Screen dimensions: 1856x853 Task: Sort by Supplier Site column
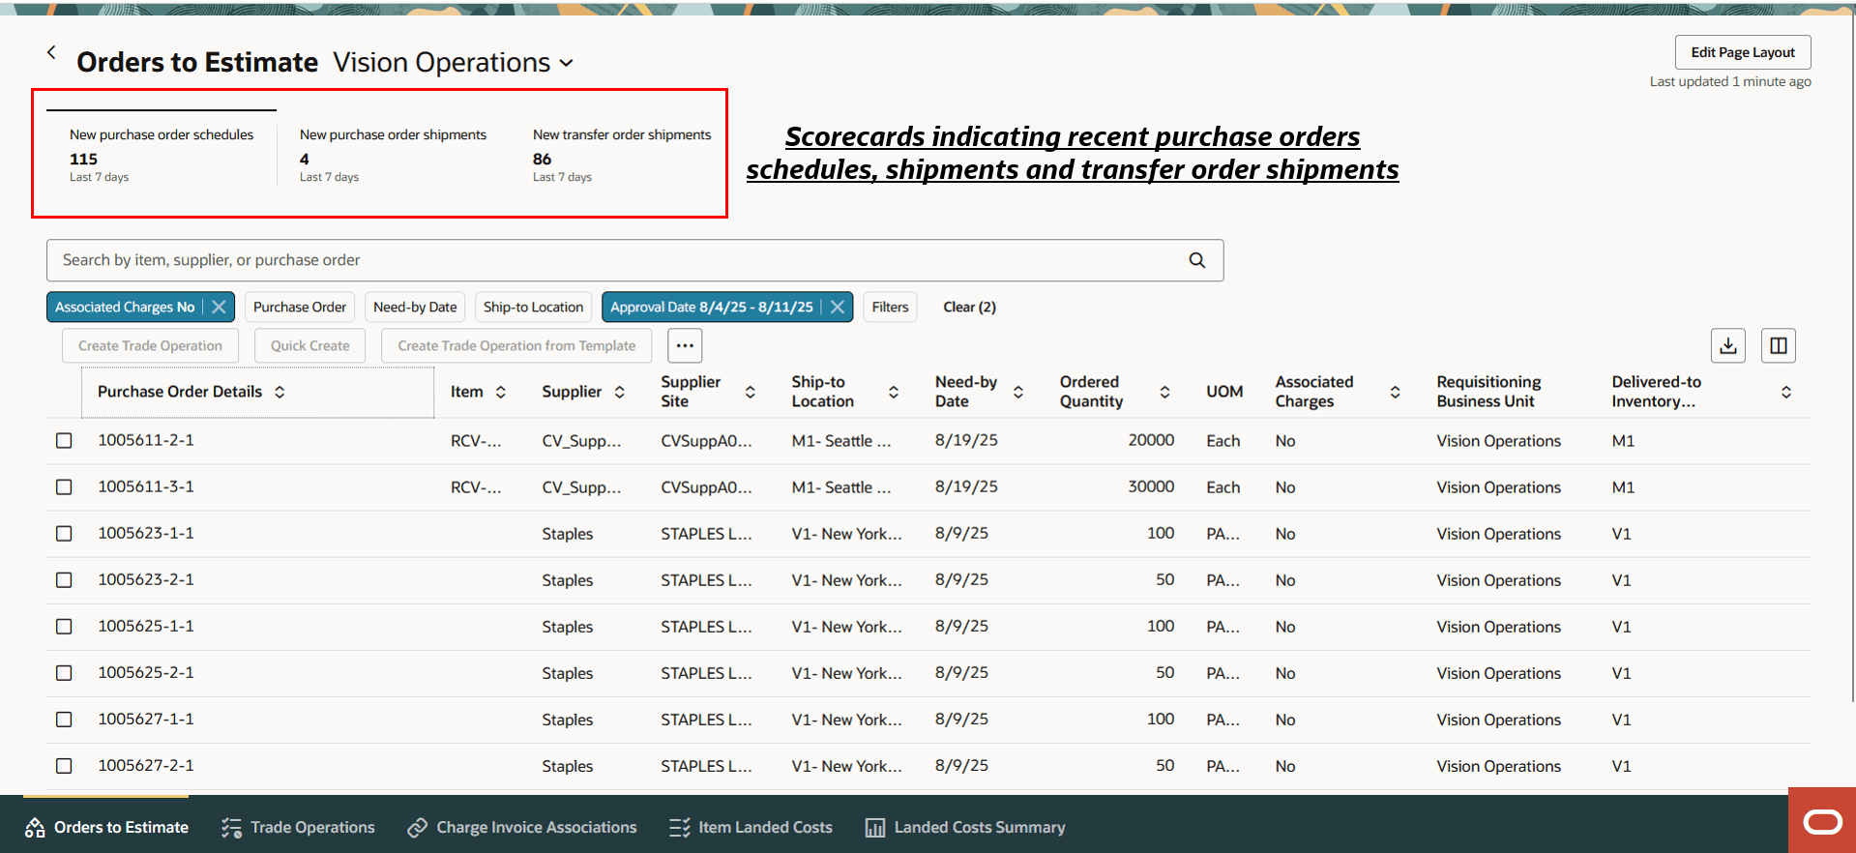(751, 392)
